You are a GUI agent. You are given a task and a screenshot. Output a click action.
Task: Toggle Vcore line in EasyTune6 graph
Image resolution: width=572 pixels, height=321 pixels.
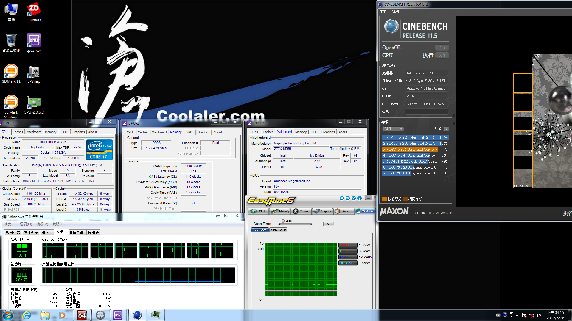348,245
